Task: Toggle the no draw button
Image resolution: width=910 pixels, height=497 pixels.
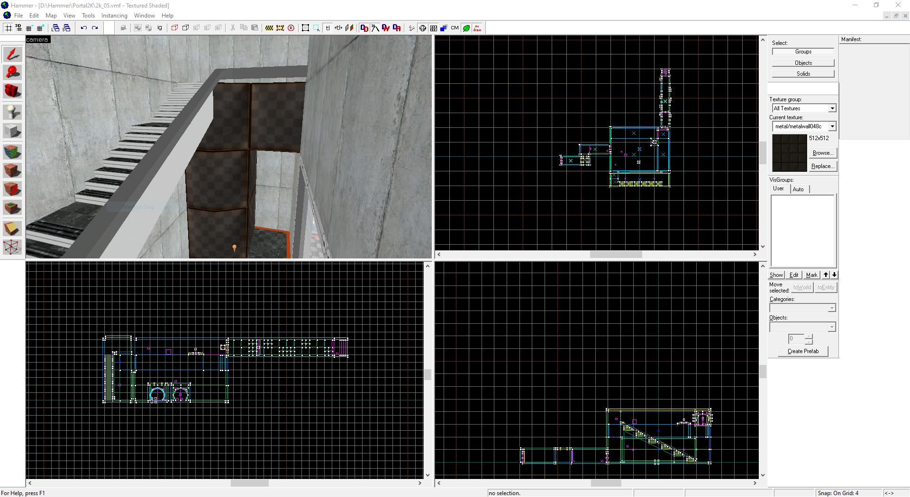Action: point(477,28)
